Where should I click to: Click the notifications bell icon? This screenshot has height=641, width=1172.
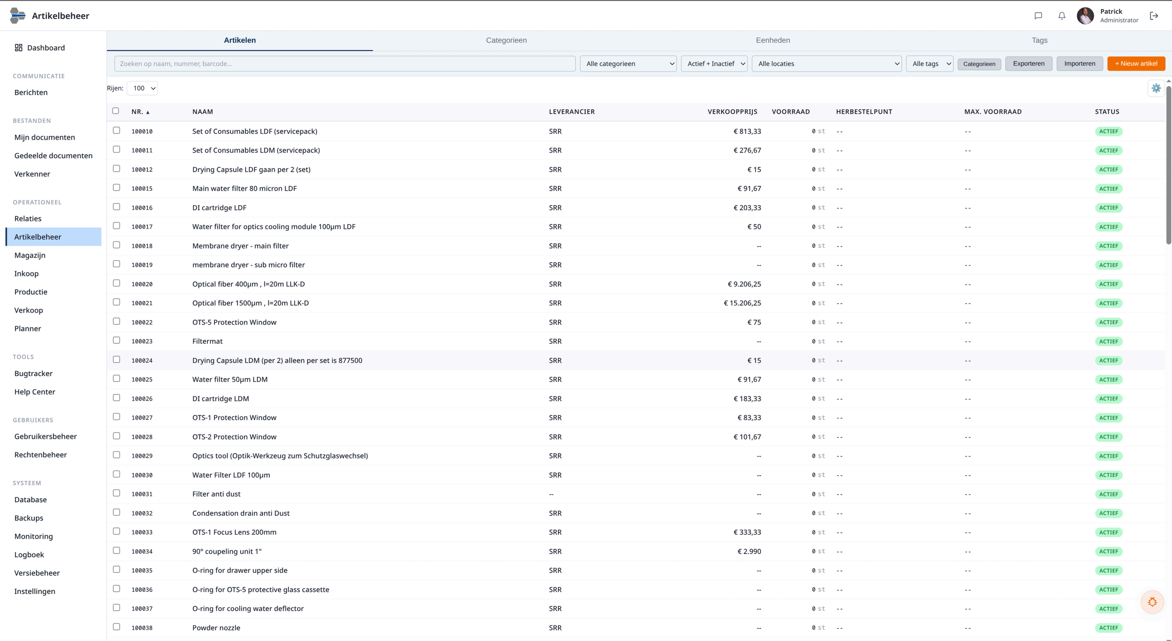(x=1061, y=16)
